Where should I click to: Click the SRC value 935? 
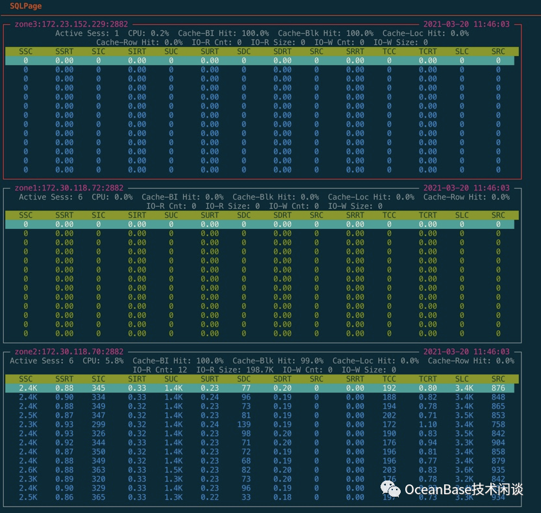[498, 470]
